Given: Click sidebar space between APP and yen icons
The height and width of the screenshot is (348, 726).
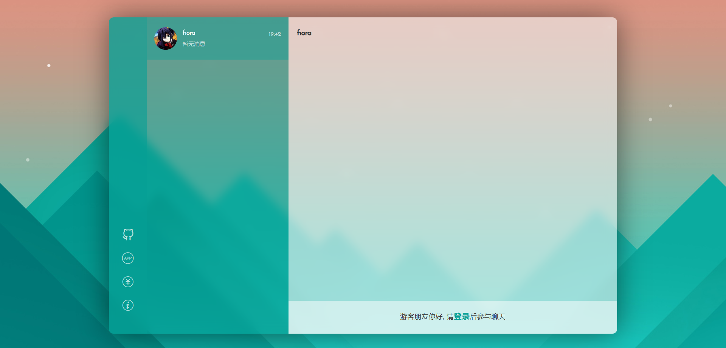Looking at the screenshot, I should tap(128, 270).
